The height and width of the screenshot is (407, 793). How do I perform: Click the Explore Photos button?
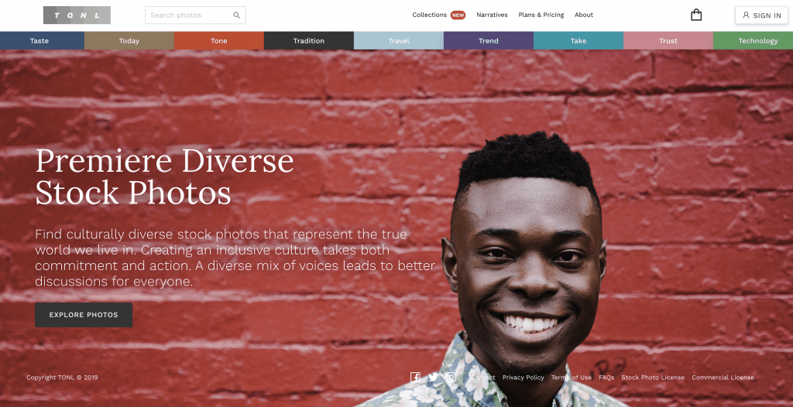tap(84, 315)
